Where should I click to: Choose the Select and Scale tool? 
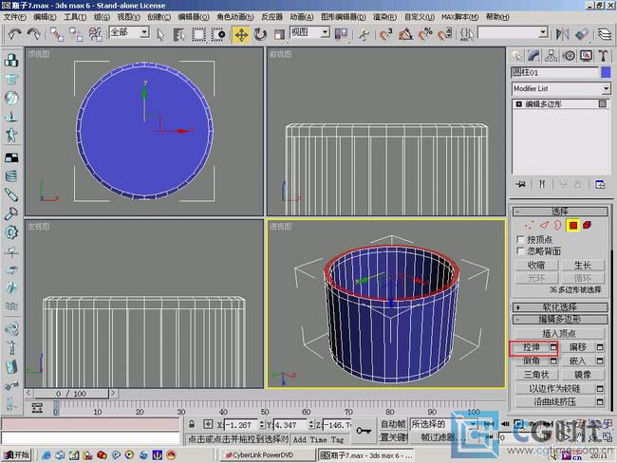(x=279, y=34)
